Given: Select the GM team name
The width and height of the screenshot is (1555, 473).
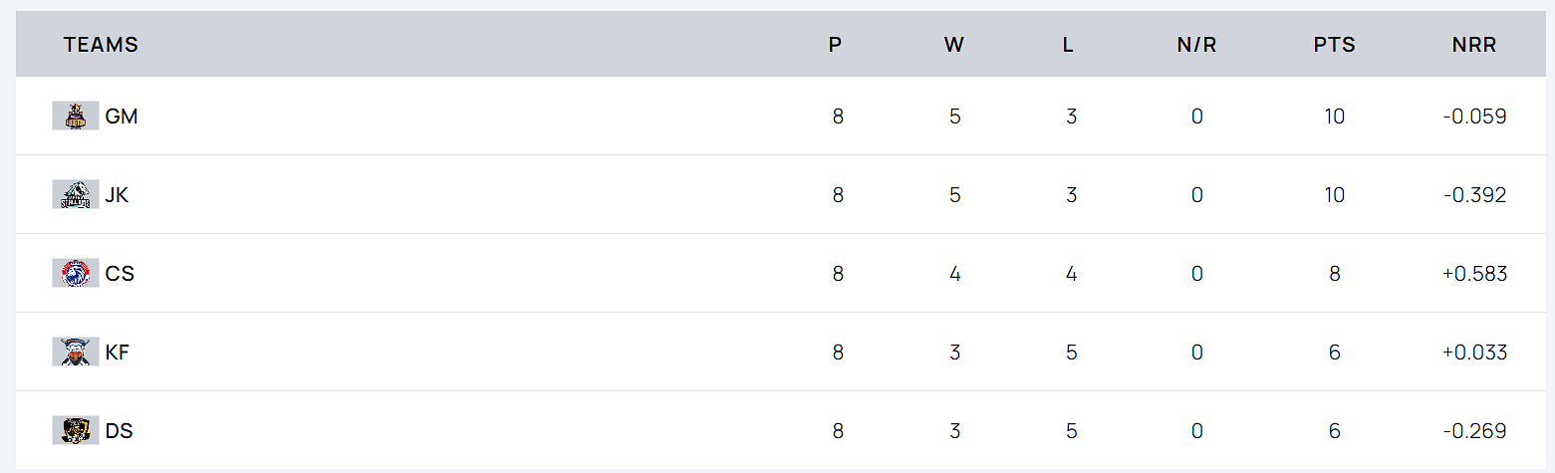Looking at the screenshot, I should (122, 117).
